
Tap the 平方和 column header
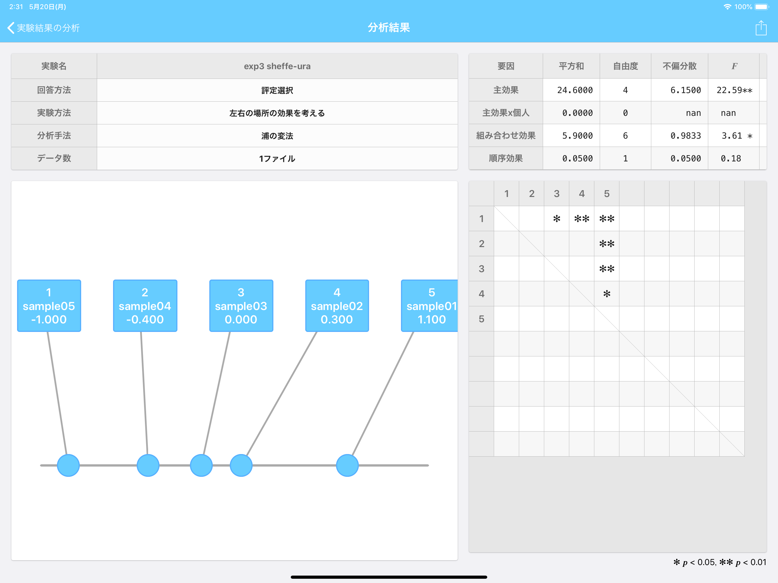pyautogui.click(x=571, y=66)
